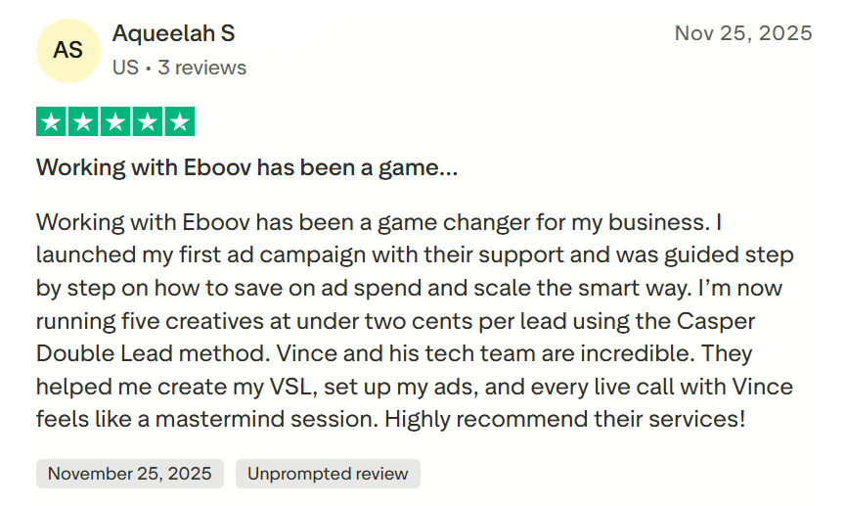Screen dimensions: 846x506
Task: Open the Aqueelah S reviewer profile
Action: pyautogui.click(x=173, y=34)
